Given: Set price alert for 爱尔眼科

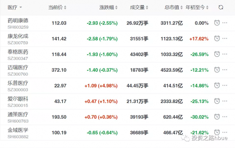Looking at the screenshot, I should click(x=217, y=101).
